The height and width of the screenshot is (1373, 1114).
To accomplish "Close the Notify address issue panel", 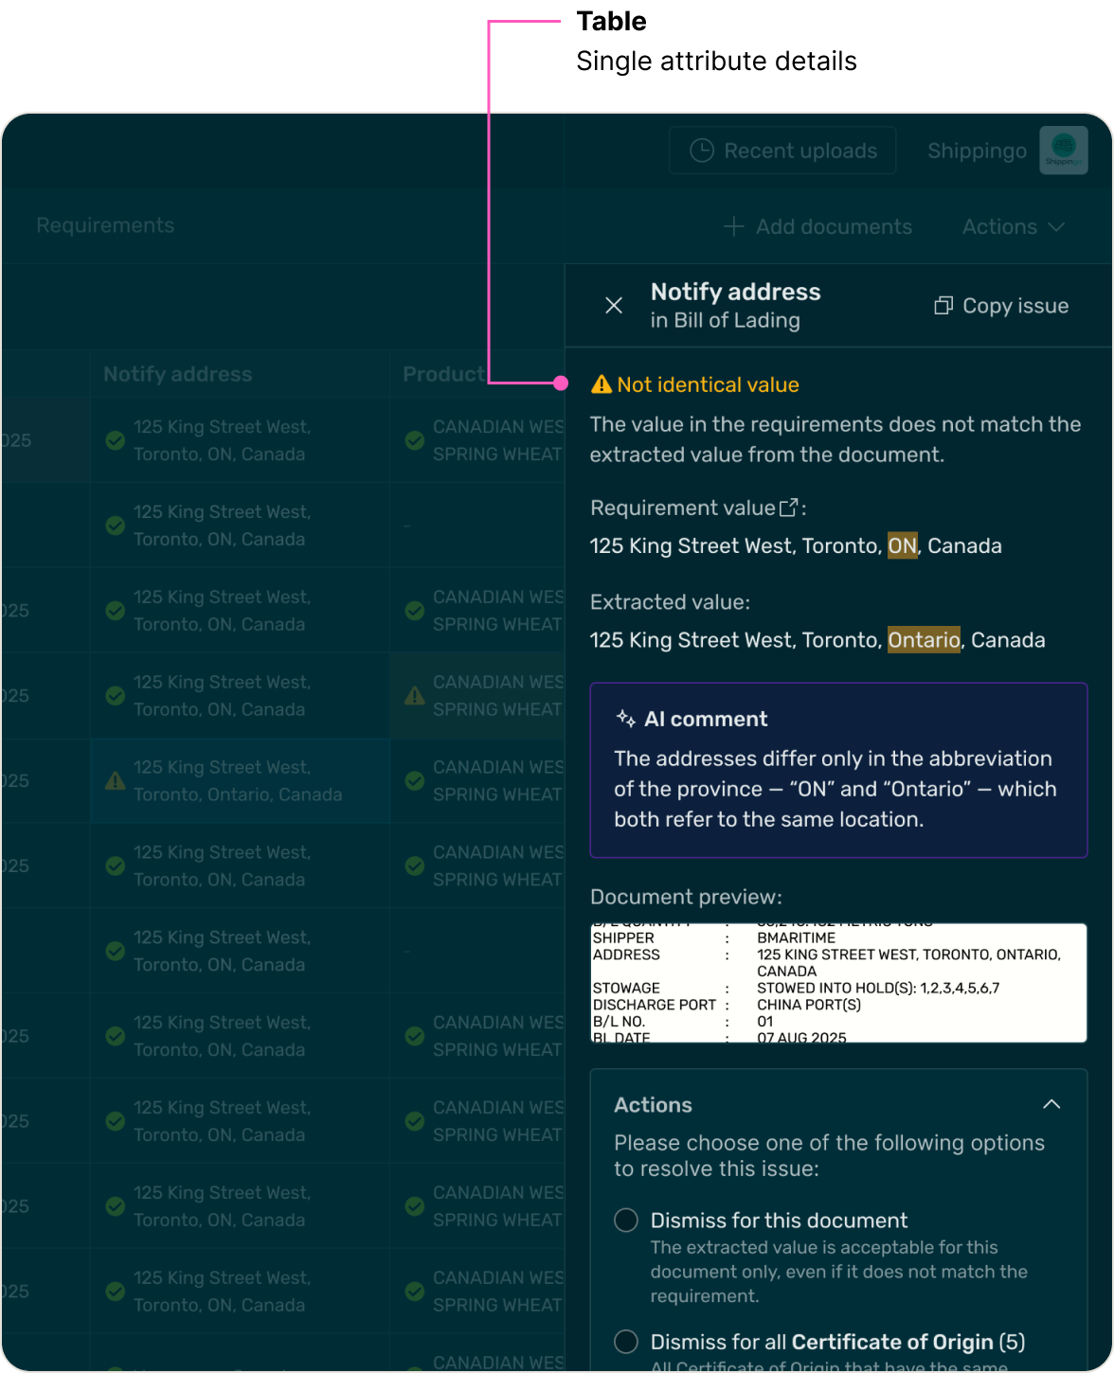I will coord(614,305).
